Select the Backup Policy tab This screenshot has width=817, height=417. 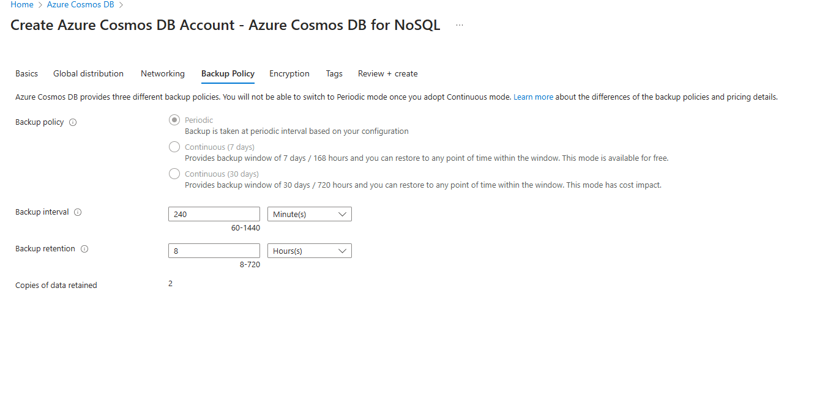[228, 73]
